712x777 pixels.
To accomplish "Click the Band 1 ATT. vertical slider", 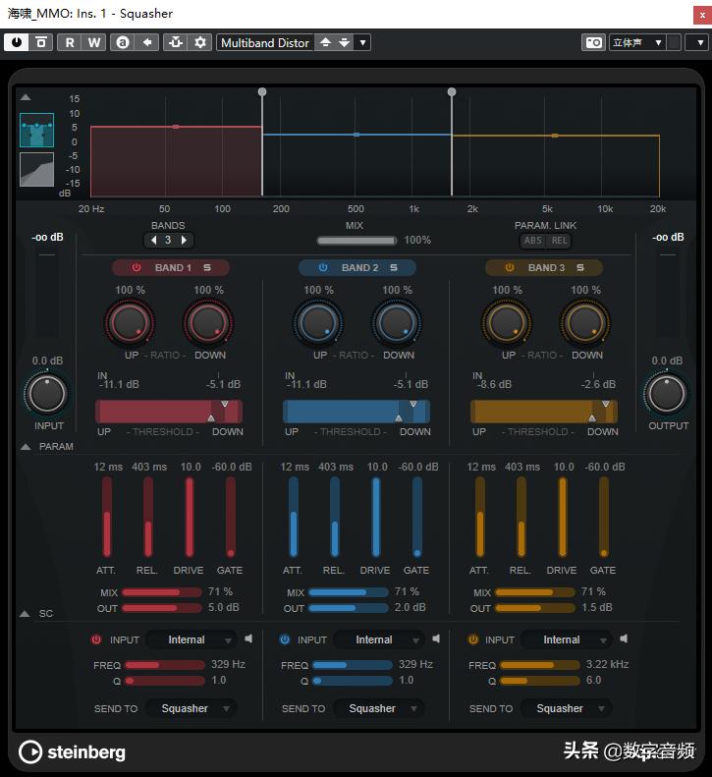I will [x=106, y=517].
